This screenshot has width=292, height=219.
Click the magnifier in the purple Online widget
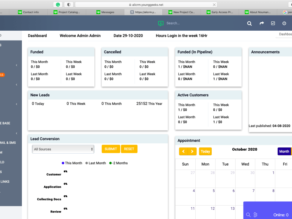pyautogui.click(x=248, y=215)
